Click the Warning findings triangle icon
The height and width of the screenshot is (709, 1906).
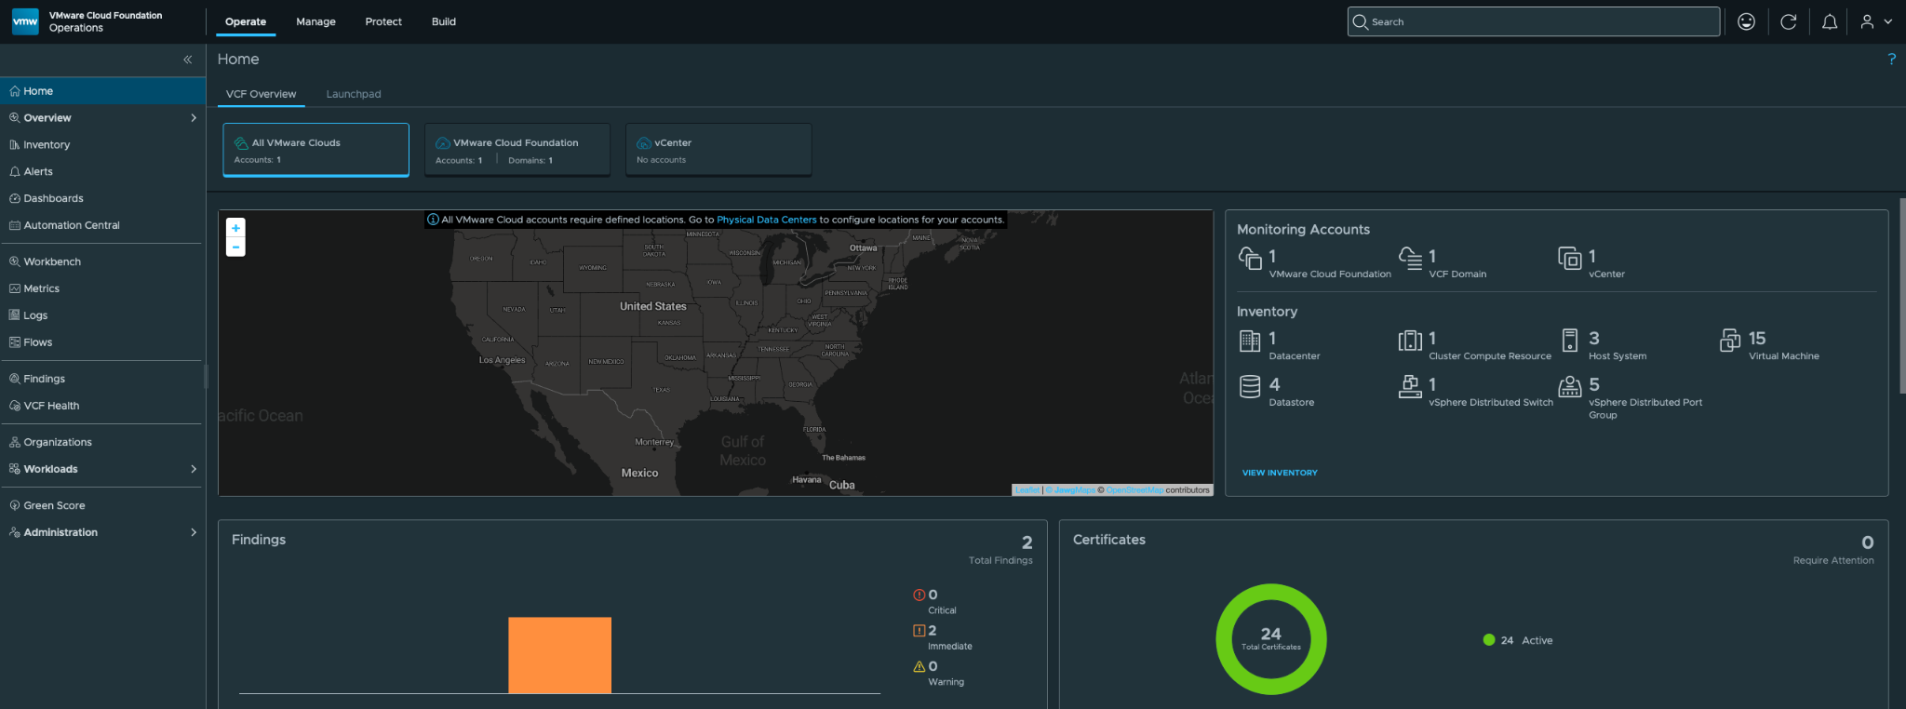919,666
